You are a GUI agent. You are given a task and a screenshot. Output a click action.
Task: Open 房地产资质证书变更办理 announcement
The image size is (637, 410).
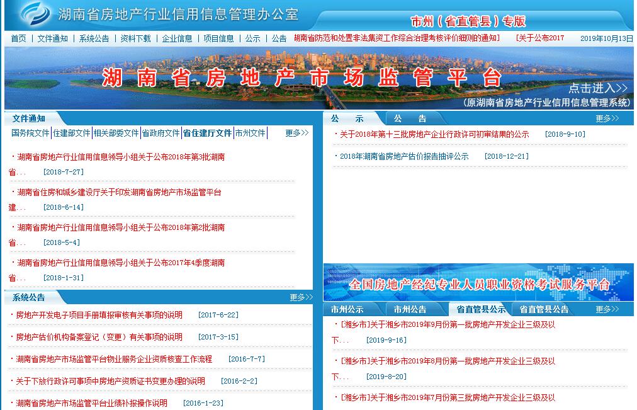pos(110,381)
